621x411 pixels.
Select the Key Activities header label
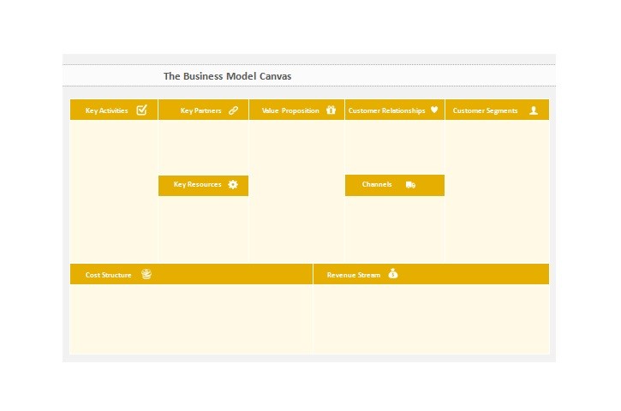pos(106,110)
